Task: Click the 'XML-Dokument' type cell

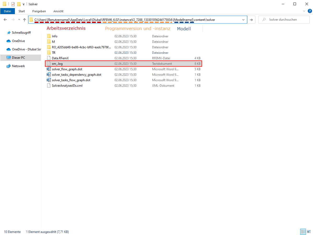Action: (x=163, y=86)
